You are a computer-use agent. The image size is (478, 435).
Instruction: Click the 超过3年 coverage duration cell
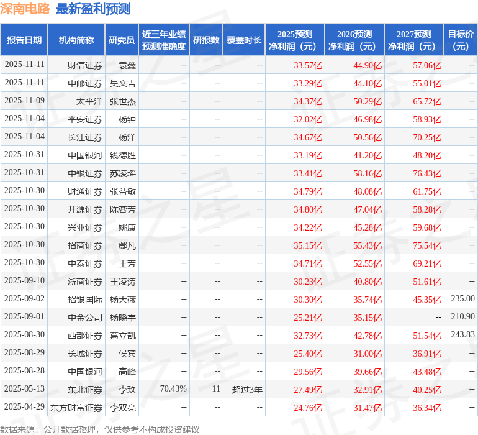[x=247, y=389]
